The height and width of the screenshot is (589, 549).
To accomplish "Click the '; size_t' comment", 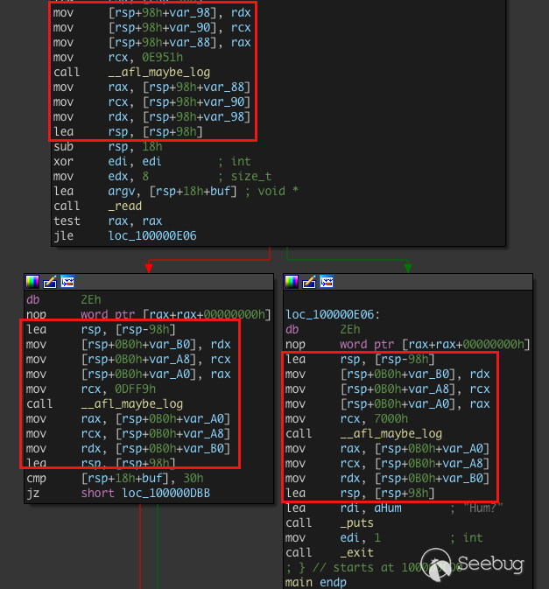I will point(244,177).
